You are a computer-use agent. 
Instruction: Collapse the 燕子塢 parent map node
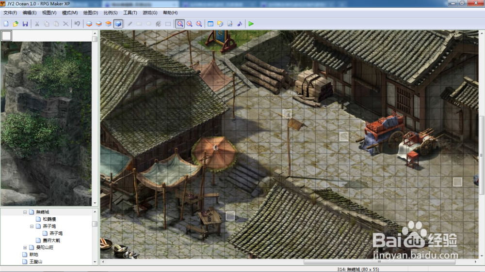(x=32, y=227)
